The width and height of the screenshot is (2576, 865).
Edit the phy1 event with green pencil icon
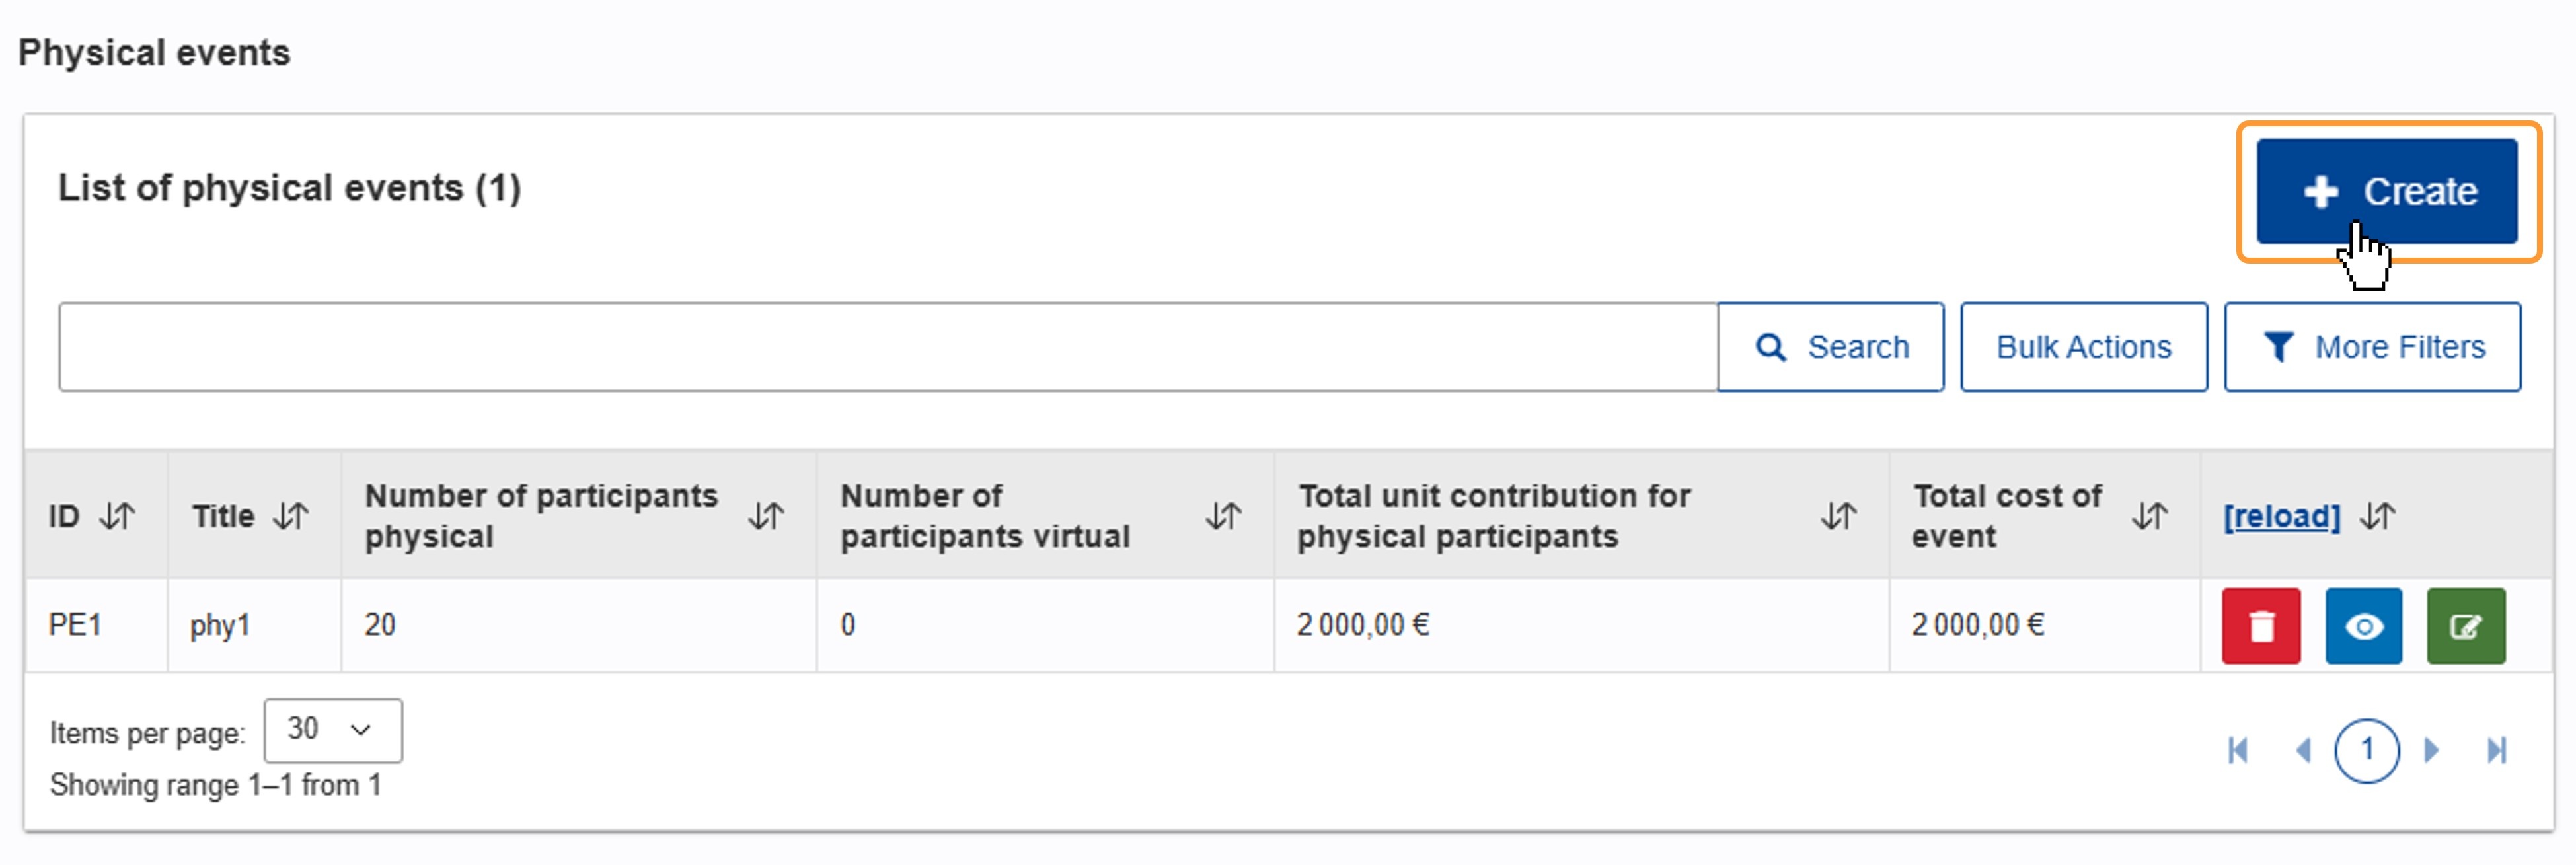coord(2466,626)
